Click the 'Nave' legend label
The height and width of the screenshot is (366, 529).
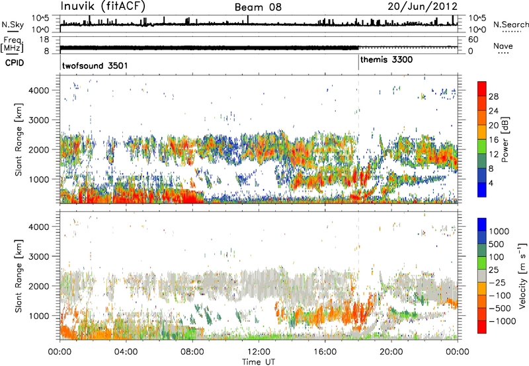click(x=503, y=46)
